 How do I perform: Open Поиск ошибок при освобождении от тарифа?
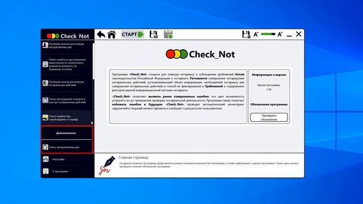tap(66, 118)
